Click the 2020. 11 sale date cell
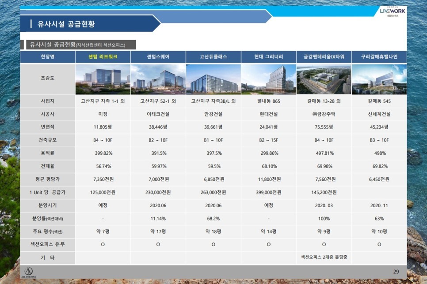Screen dimensions: 427x284 [379, 206]
